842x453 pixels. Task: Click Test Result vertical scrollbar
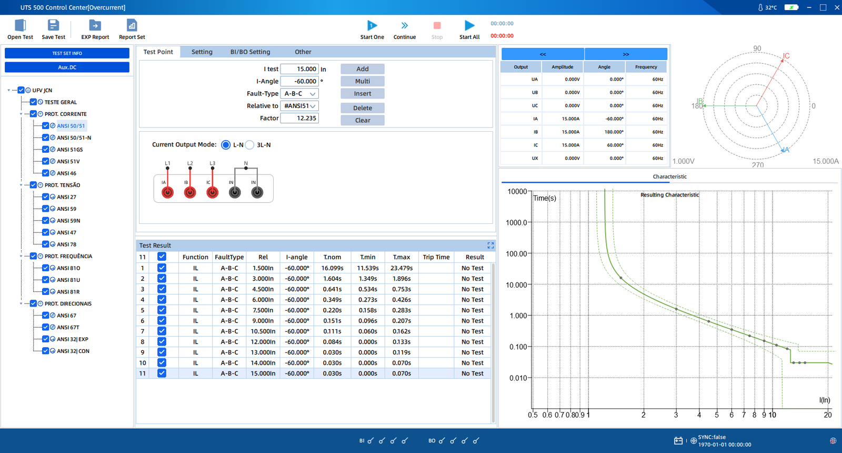493,342
